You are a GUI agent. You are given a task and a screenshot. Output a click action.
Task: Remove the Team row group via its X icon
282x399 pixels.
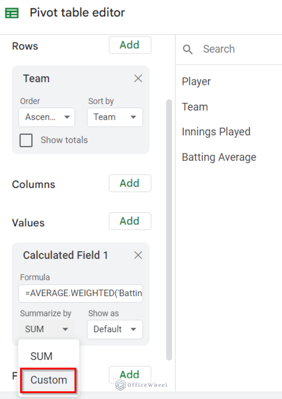(x=138, y=78)
